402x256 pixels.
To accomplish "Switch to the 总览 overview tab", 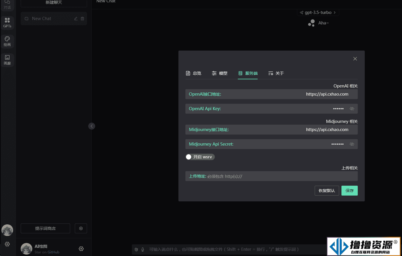I will tap(194, 73).
